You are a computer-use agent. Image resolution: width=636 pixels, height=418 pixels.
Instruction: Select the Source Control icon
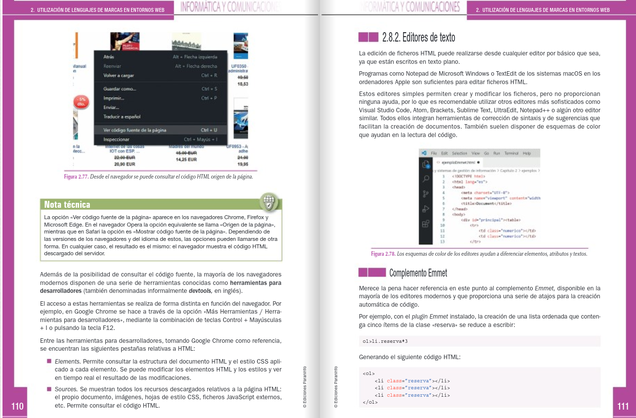(x=426, y=193)
